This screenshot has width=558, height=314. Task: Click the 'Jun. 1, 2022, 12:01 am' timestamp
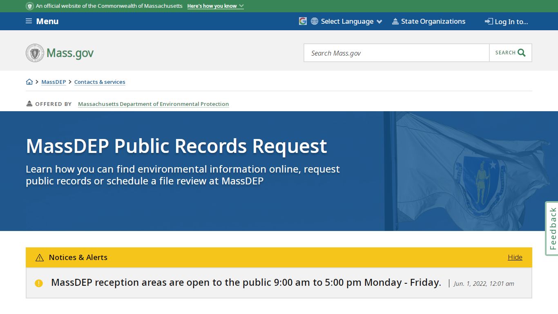coord(484,283)
